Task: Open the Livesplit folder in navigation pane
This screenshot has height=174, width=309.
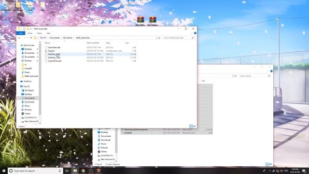Action: [x=28, y=68]
